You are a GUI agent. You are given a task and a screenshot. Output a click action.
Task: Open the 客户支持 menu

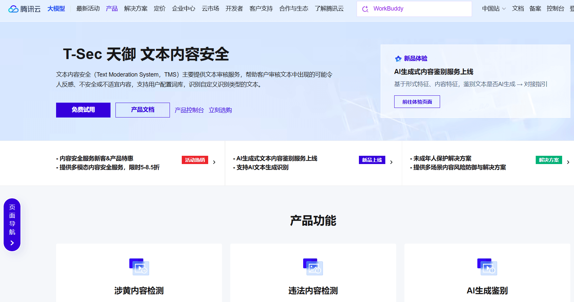(261, 9)
